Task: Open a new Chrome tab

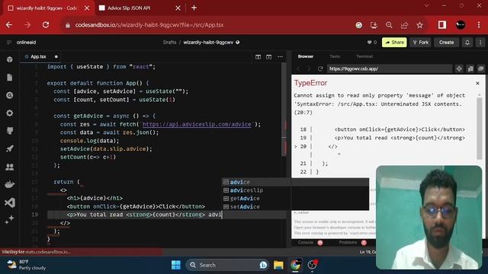Action: coord(194,8)
